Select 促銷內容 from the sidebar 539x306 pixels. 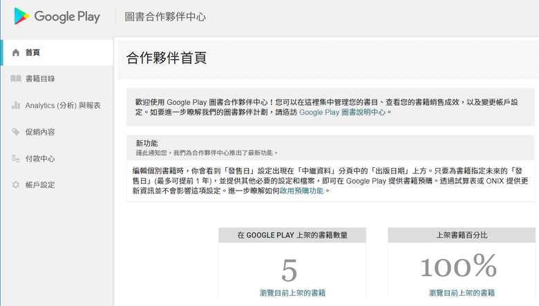click(40, 132)
